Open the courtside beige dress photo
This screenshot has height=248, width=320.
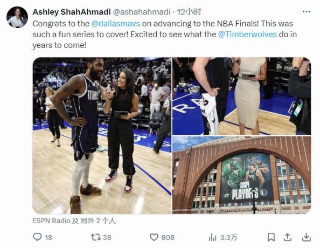coord(242,96)
